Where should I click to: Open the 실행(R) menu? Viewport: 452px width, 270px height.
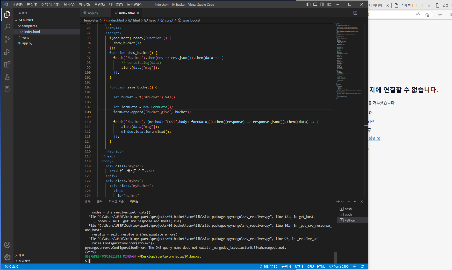(x=99, y=4)
